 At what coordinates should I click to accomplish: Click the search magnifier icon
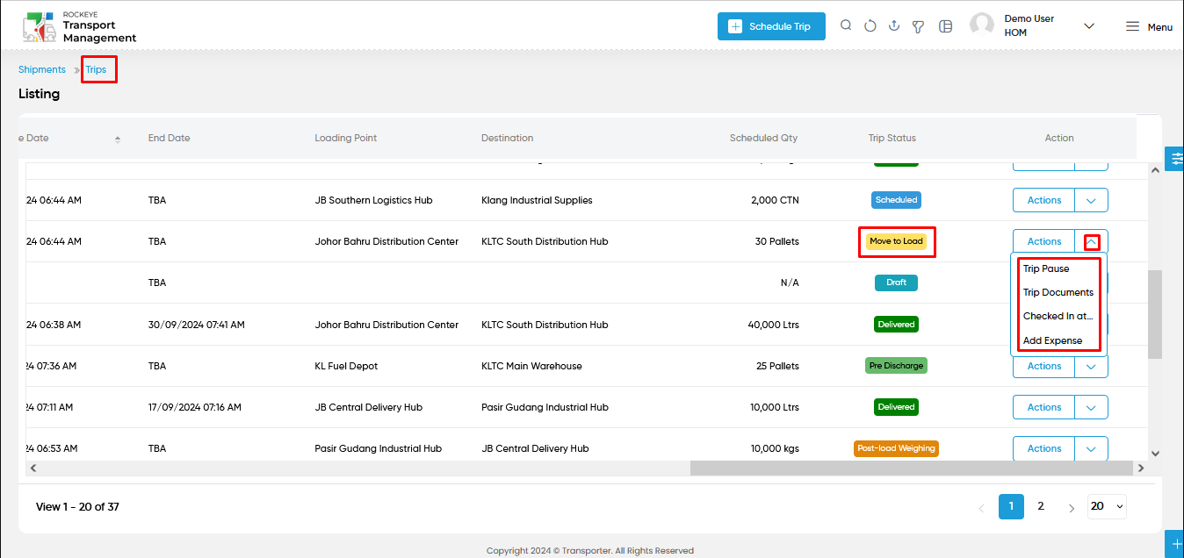[x=846, y=25]
